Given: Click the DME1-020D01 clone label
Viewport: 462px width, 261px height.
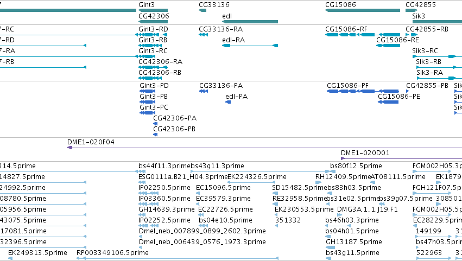Looking at the screenshot, I should (x=365, y=153).
